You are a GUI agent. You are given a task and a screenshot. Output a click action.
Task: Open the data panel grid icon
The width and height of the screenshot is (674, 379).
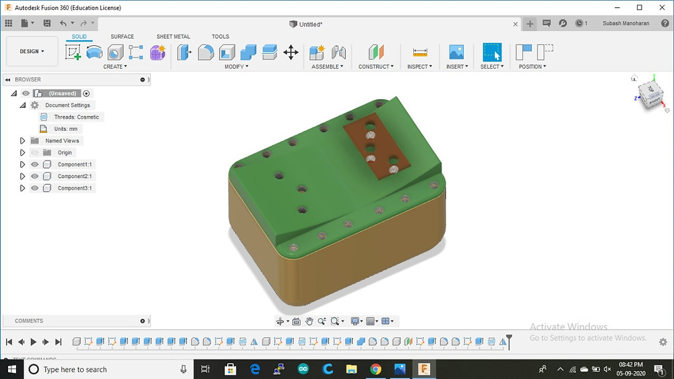tap(9, 23)
